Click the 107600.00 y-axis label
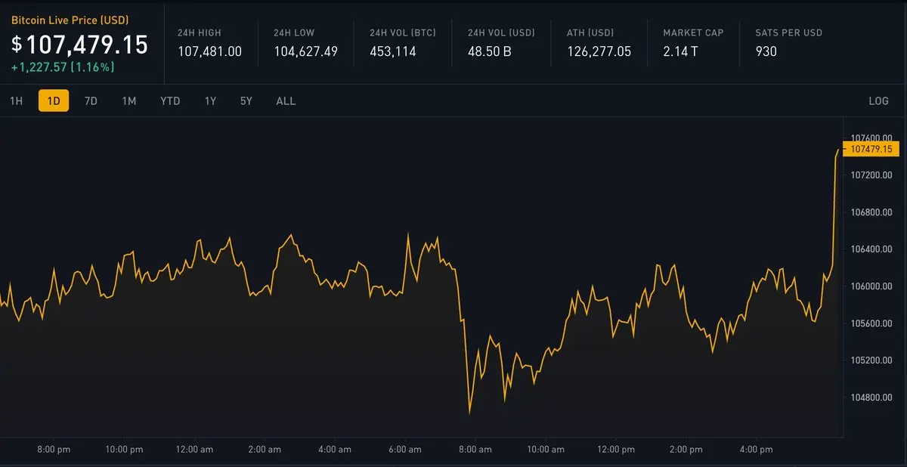 (x=871, y=138)
